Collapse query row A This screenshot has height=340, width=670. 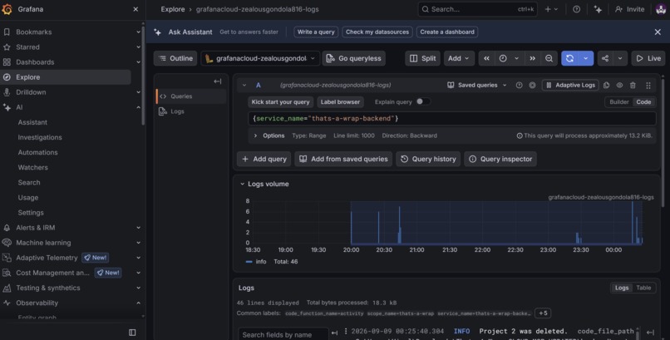point(244,85)
